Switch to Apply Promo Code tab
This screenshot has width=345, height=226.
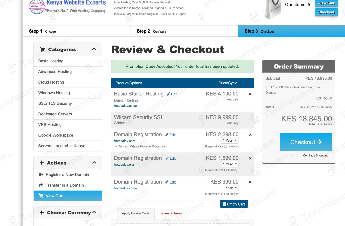tap(136, 213)
